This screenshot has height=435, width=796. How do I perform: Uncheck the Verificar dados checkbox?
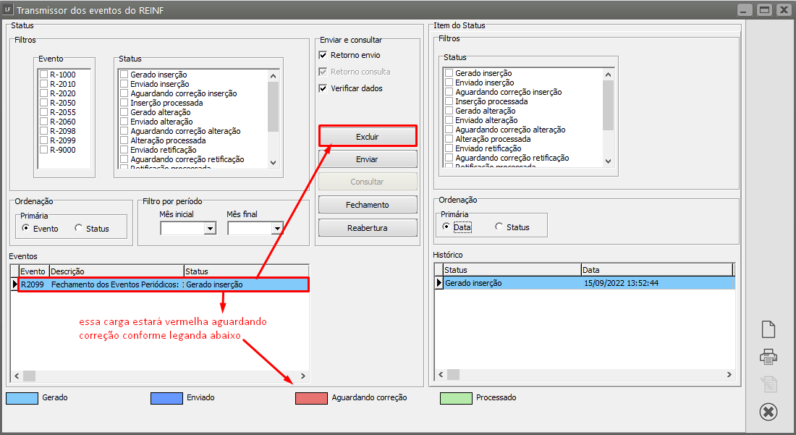(x=323, y=88)
